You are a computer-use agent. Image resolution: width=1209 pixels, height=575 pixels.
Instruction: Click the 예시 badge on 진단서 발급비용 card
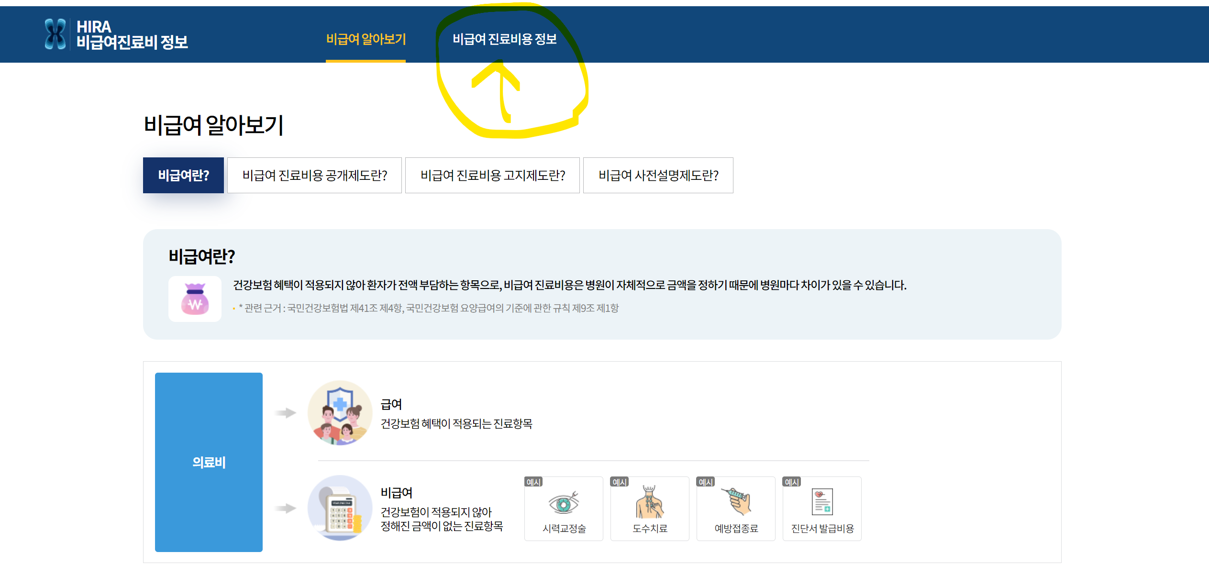point(792,482)
